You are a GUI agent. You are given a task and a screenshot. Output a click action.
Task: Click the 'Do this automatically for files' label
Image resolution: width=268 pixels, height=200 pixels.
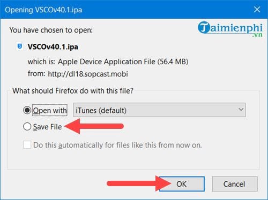click(x=117, y=145)
